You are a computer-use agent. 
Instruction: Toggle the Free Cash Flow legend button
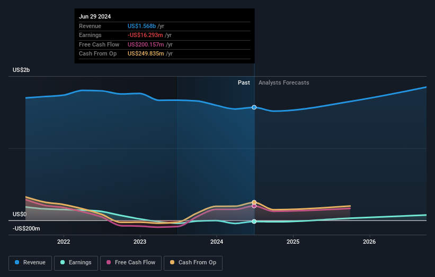[x=131, y=263]
